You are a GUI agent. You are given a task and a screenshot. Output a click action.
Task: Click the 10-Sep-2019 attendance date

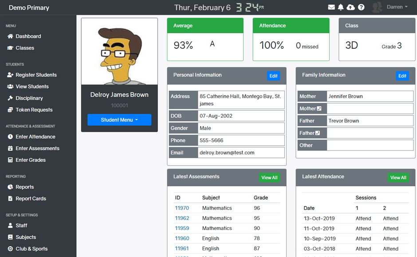click(320, 239)
